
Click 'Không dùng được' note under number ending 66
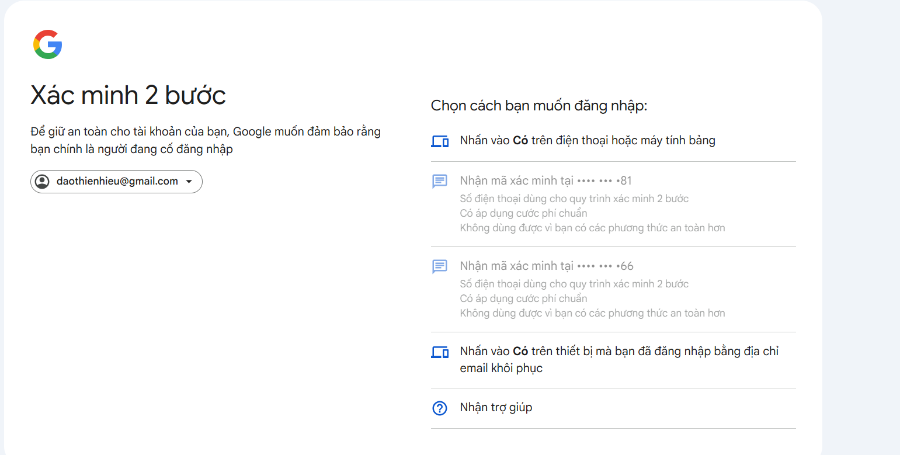coord(592,313)
